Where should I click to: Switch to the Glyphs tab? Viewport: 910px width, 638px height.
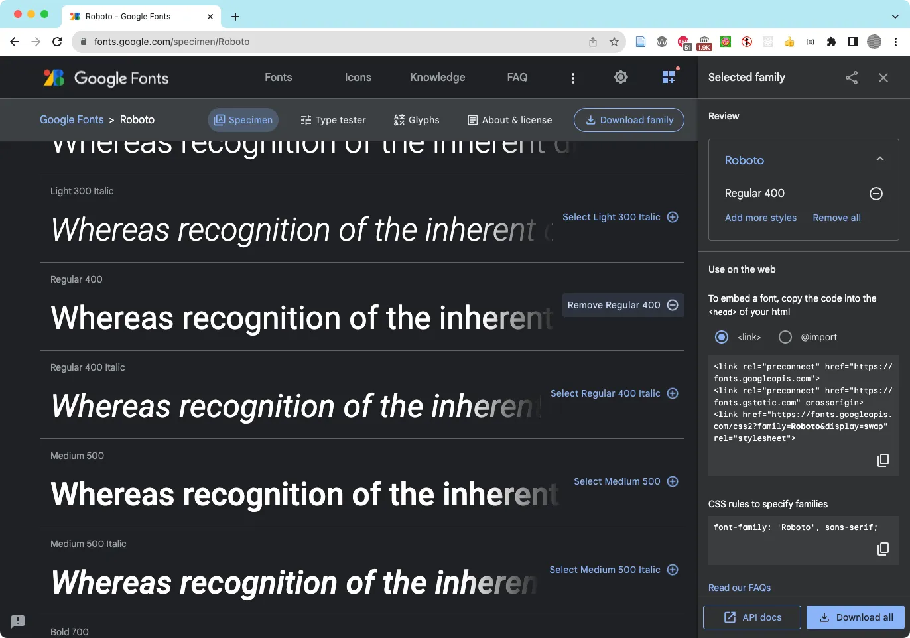point(417,120)
